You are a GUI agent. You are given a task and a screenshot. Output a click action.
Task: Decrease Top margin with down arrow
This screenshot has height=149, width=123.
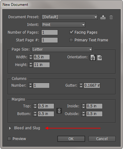pos(35,107)
